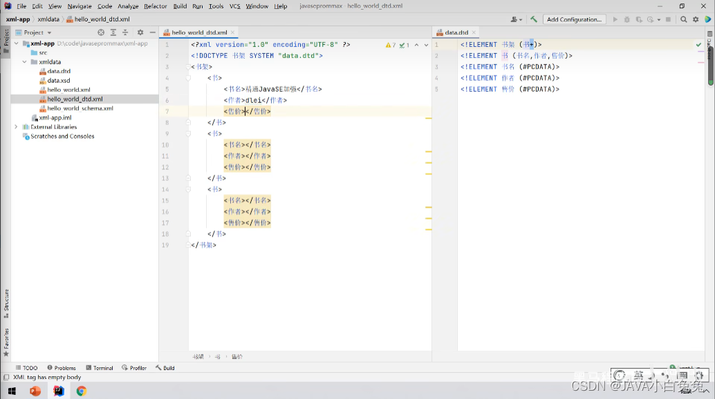Click the warnings count indicator in editor
This screenshot has width=715, height=399.
pyautogui.click(x=390, y=45)
